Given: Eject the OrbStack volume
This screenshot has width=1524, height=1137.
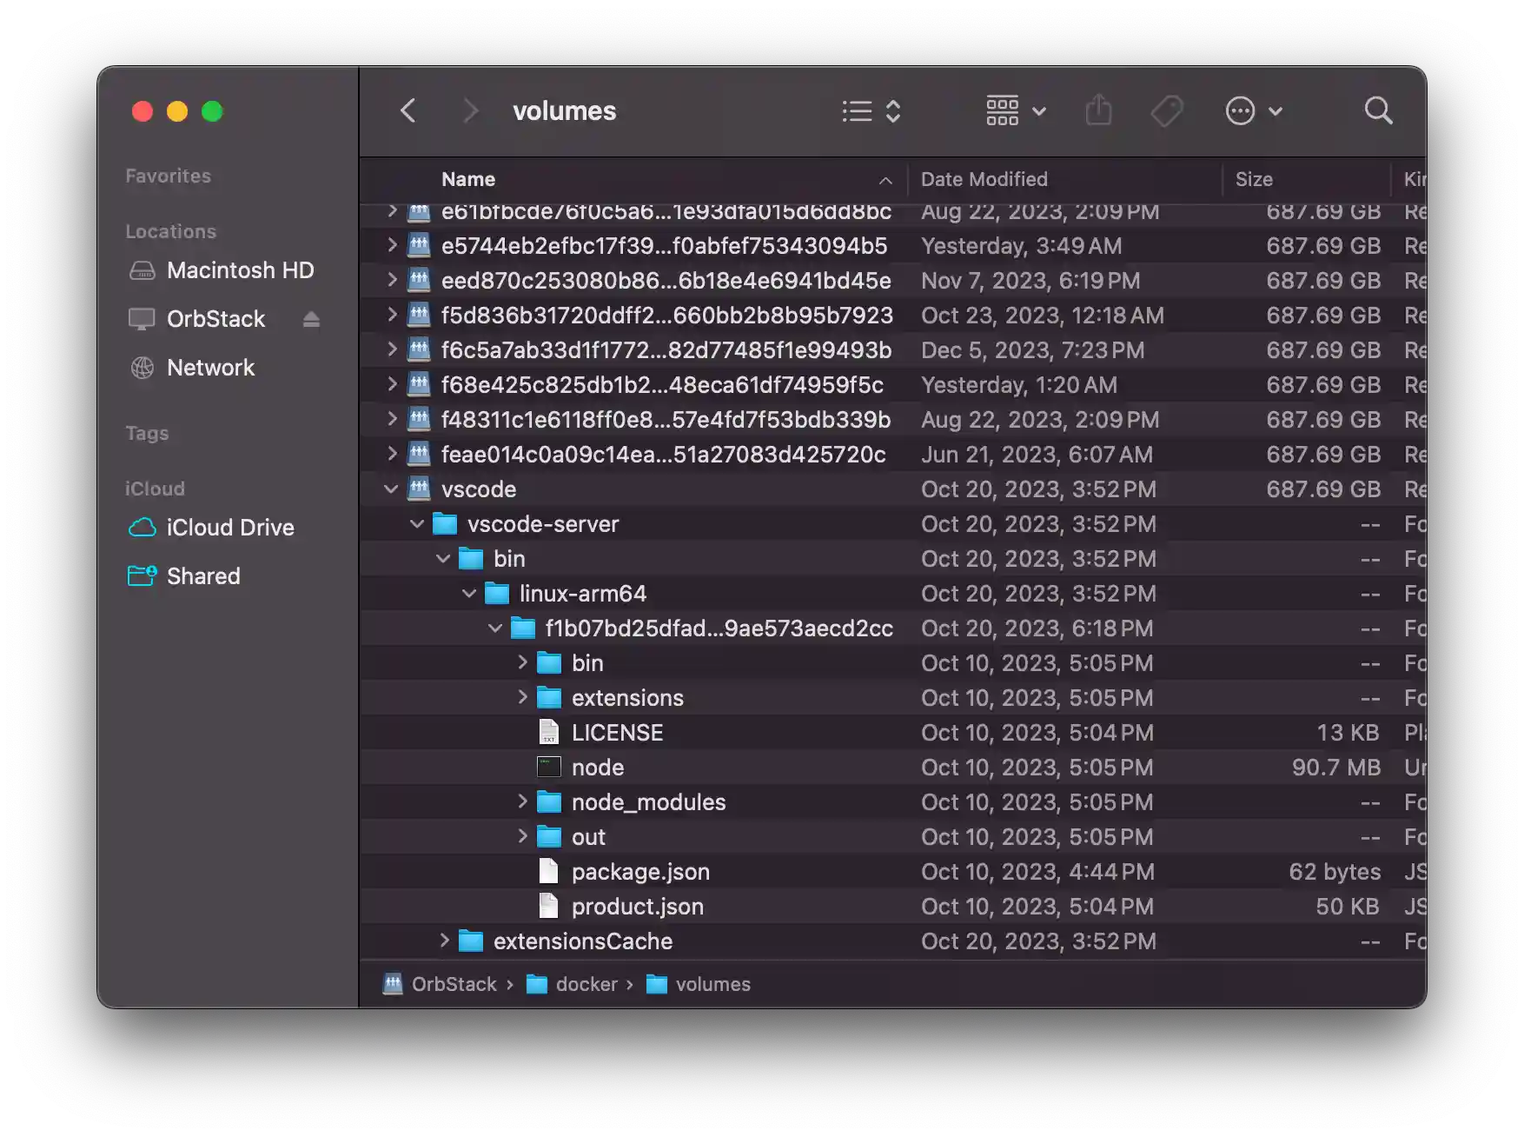Looking at the screenshot, I should [311, 319].
